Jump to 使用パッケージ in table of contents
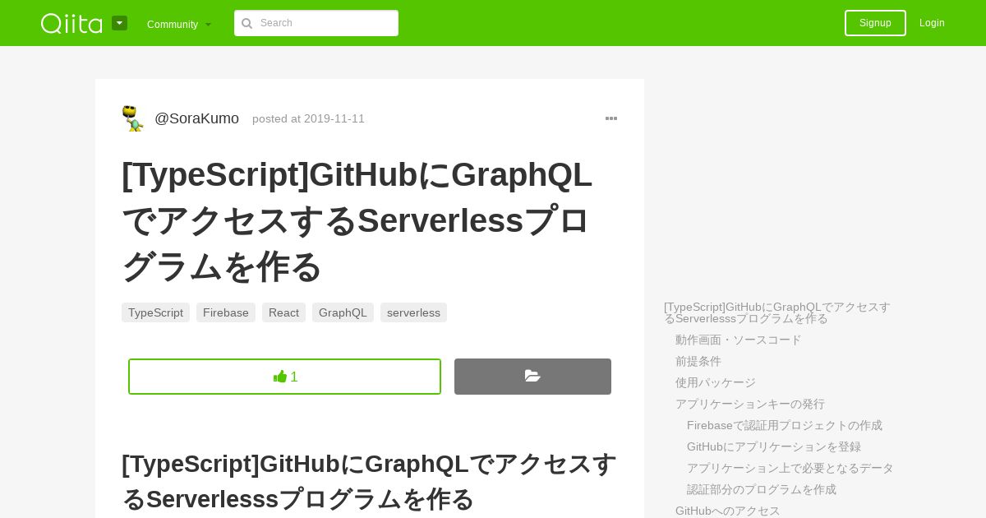The width and height of the screenshot is (986, 518). pyautogui.click(x=716, y=382)
